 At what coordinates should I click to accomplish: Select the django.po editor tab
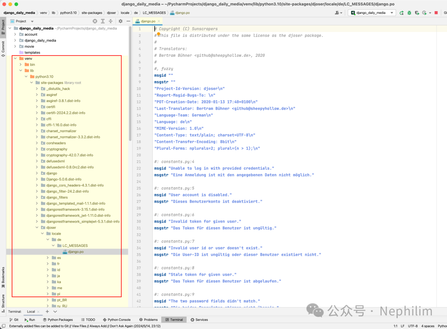pos(148,21)
